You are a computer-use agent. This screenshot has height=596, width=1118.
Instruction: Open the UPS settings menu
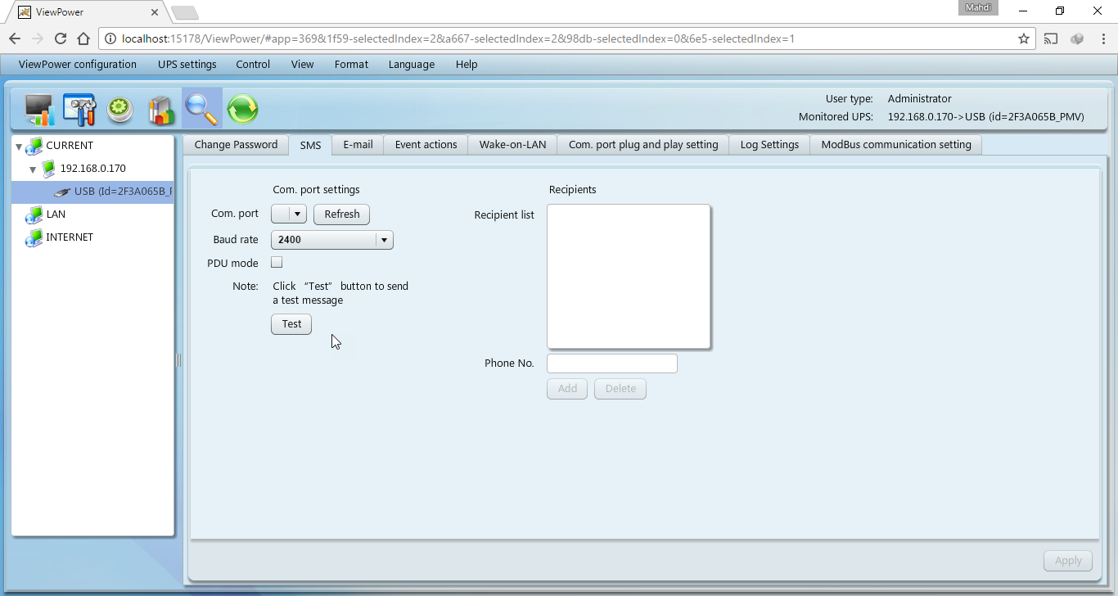[187, 65]
